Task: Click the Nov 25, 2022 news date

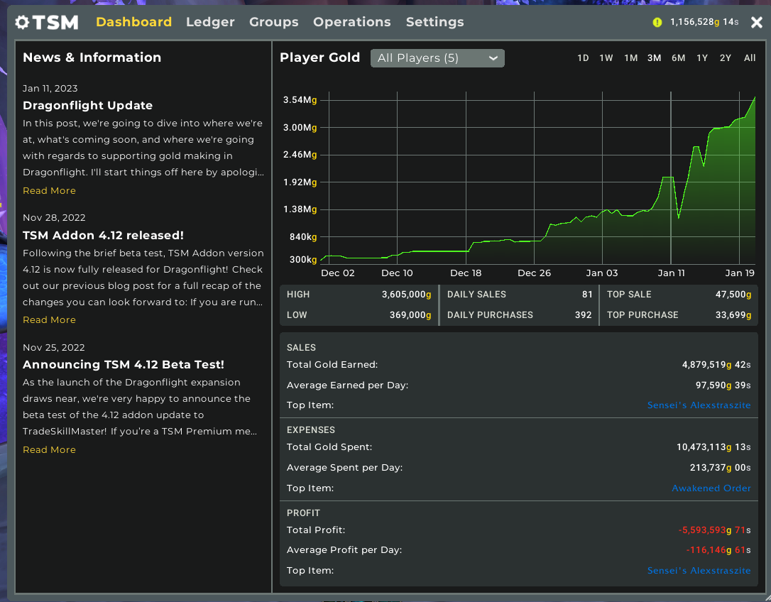Action: click(x=53, y=348)
